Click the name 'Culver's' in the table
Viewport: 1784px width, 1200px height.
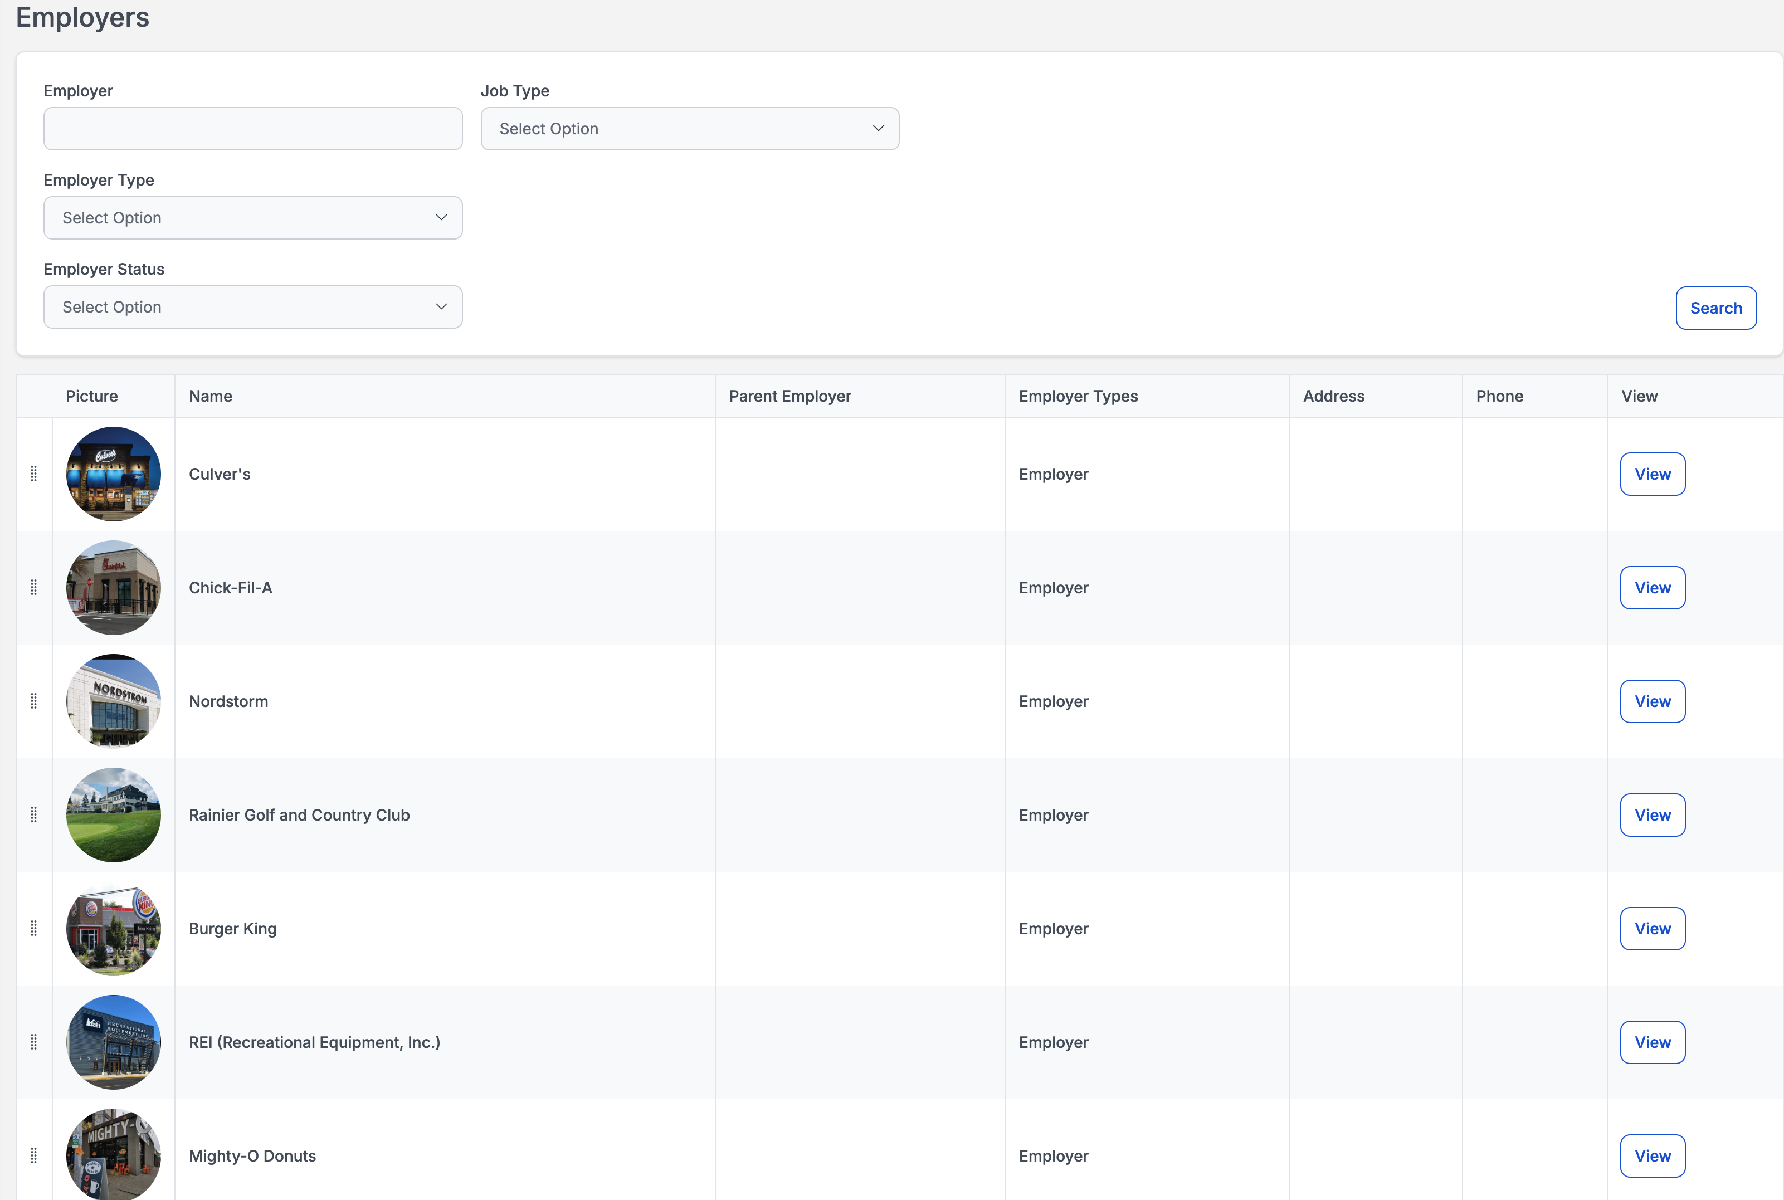click(x=220, y=474)
